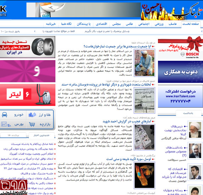Click the chart icon beside بورس
The width and height of the screenshot is (203, 195).
pyautogui.click(x=6, y=124)
